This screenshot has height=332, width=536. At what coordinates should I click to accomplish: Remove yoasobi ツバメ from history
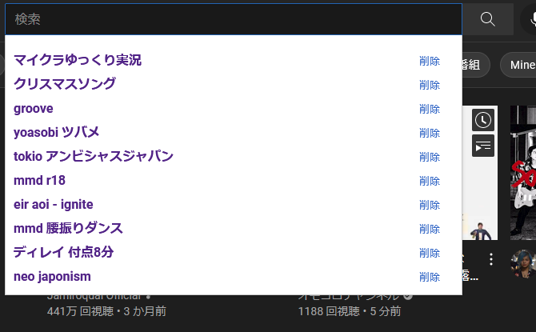pos(430,133)
